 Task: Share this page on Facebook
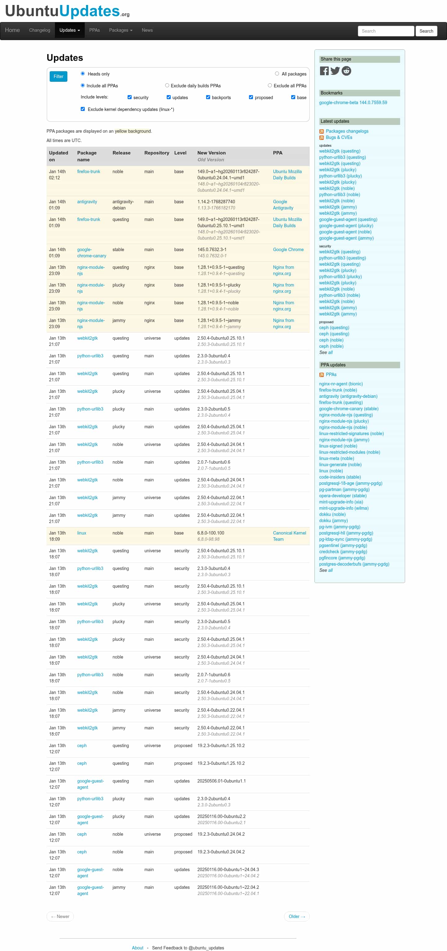click(x=324, y=71)
